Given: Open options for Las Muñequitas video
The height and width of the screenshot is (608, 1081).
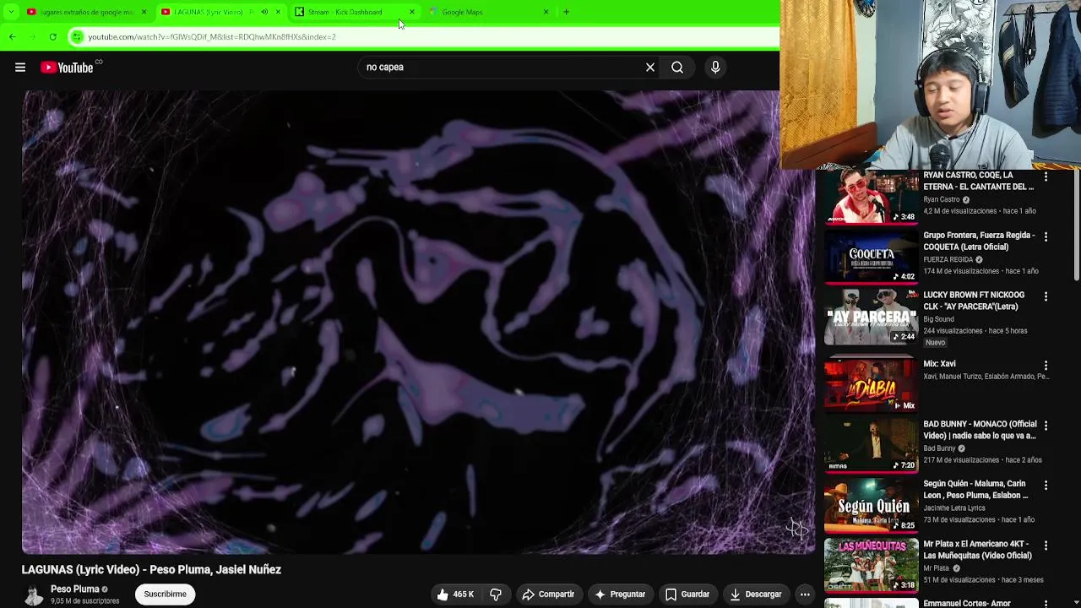Looking at the screenshot, I should point(1046,546).
